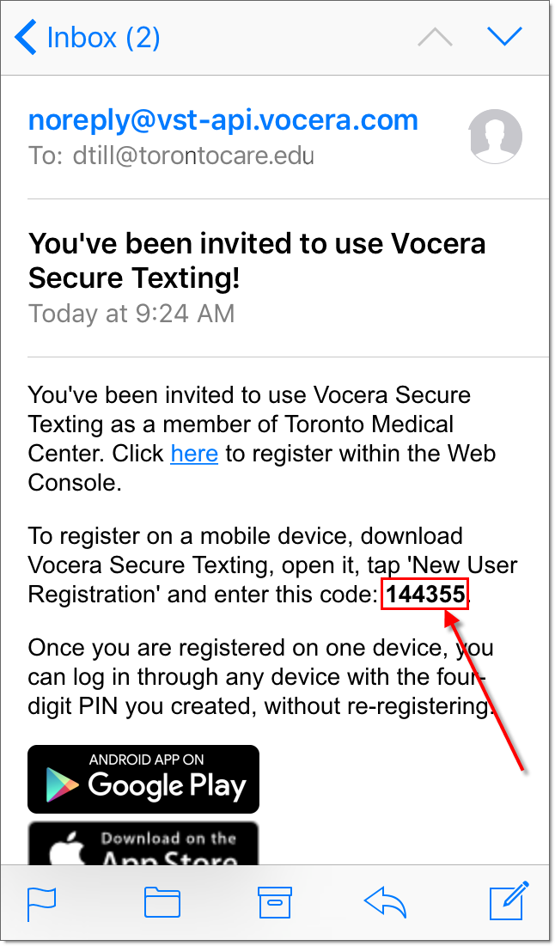Go to previous message with up arrow
The height and width of the screenshot is (946, 555).
(x=435, y=37)
